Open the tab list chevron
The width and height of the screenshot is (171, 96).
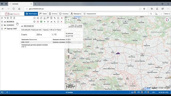[x=39, y=4]
